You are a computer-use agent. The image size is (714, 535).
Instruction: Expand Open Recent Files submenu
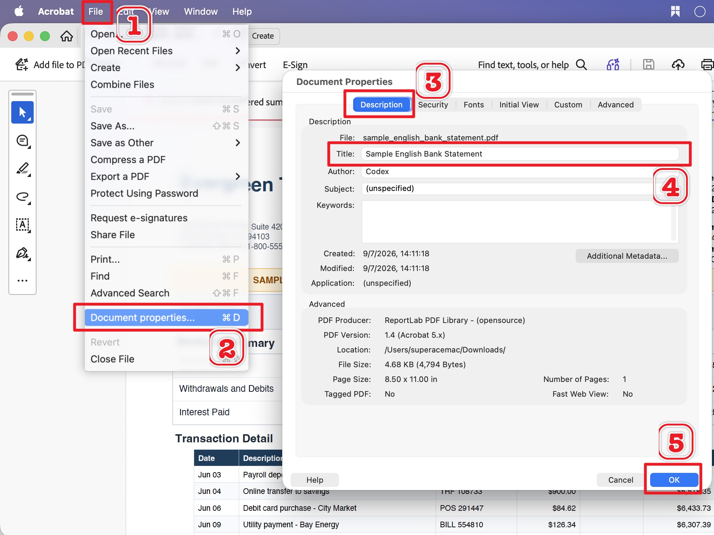(x=238, y=51)
